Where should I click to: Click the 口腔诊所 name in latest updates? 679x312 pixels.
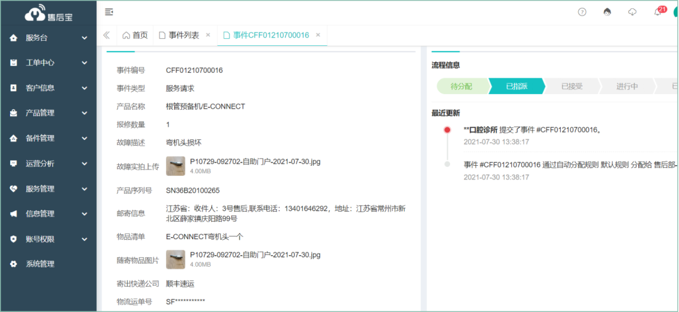(480, 130)
